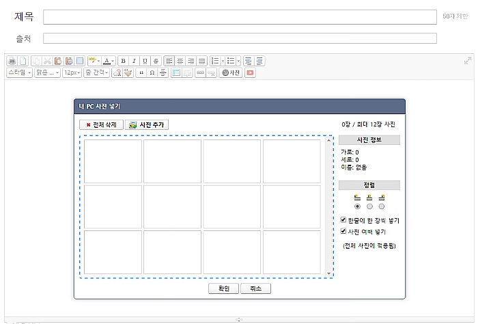Toggle underline formatting
The width and height of the screenshot is (478, 324).
145,61
